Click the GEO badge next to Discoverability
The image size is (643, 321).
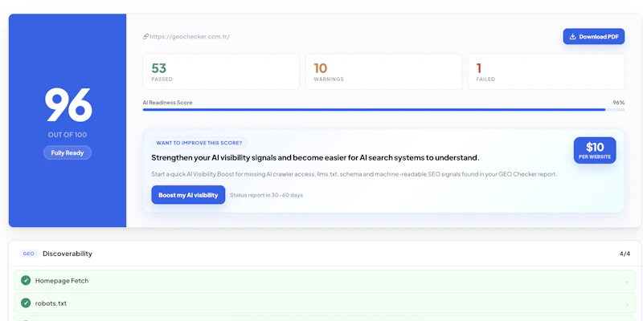[x=28, y=254]
